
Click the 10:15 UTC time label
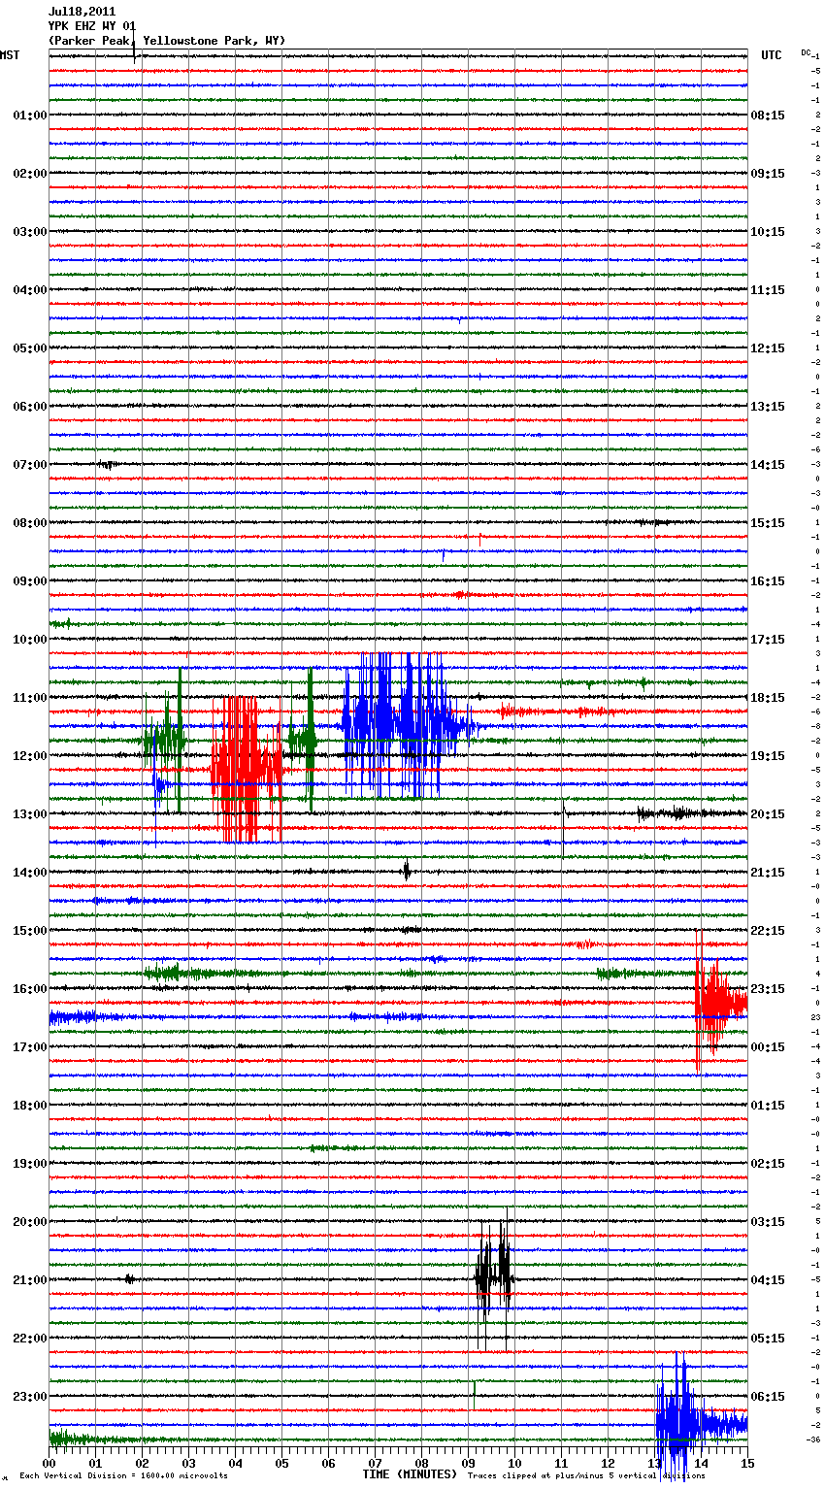(x=768, y=232)
